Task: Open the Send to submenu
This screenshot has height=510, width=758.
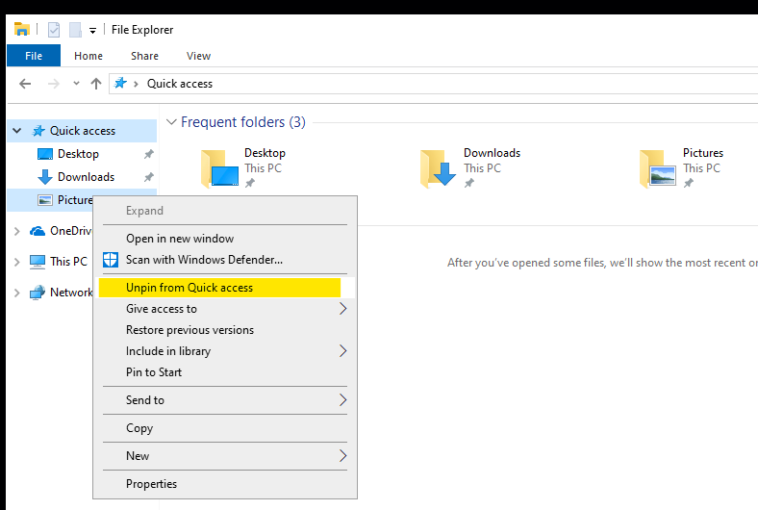Action: [225, 399]
